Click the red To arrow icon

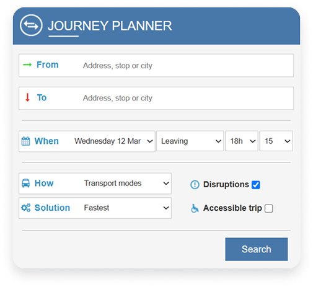click(x=27, y=97)
